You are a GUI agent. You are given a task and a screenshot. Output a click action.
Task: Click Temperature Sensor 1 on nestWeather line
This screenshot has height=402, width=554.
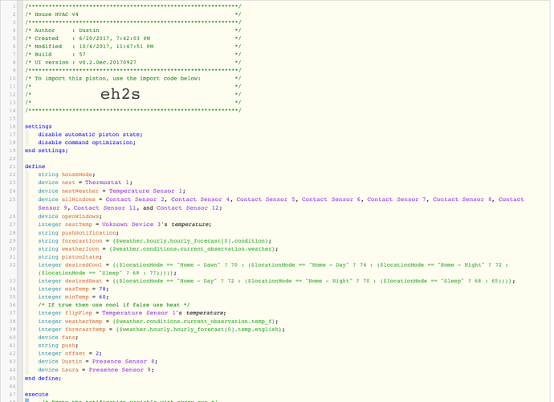click(145, 191)
